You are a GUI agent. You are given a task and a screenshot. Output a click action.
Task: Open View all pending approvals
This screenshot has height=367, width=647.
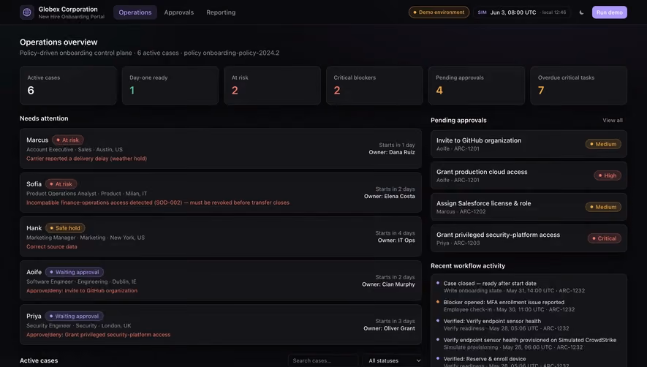tap(613, 120)
